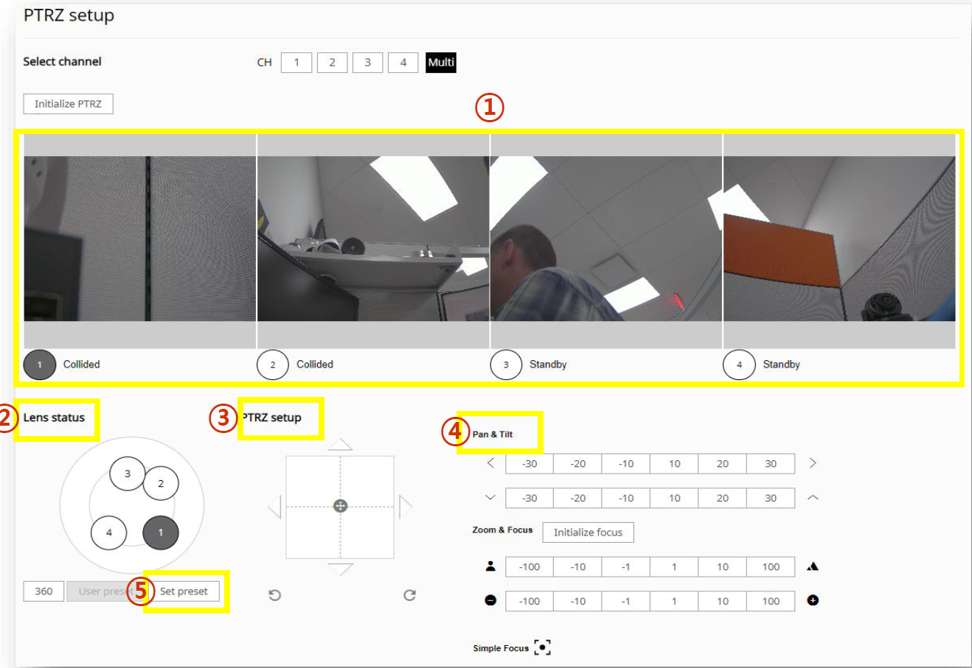
Task: Select lens 2 circle below second video
Action: [272, 365]
